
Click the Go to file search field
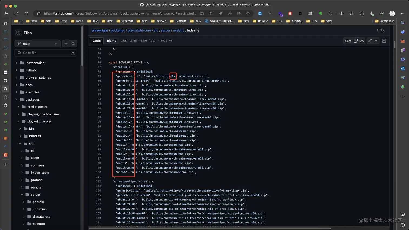[46, 53]
